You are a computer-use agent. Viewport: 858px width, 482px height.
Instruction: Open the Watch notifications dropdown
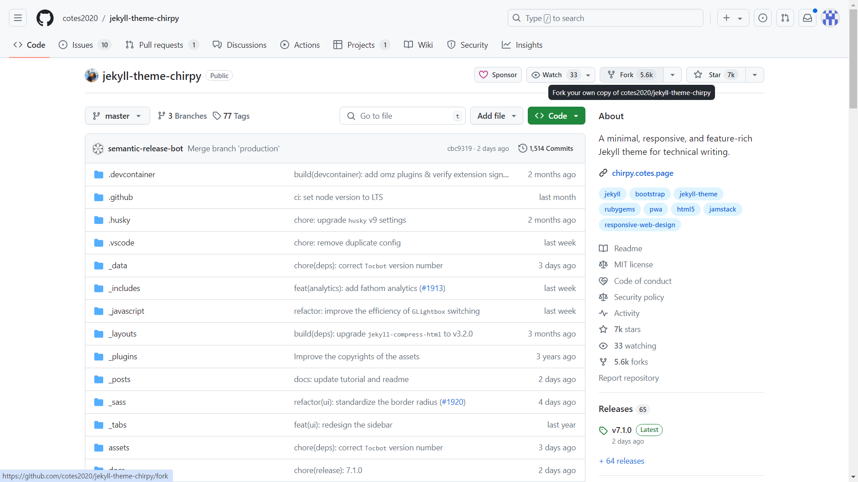[x=560, y=75]
